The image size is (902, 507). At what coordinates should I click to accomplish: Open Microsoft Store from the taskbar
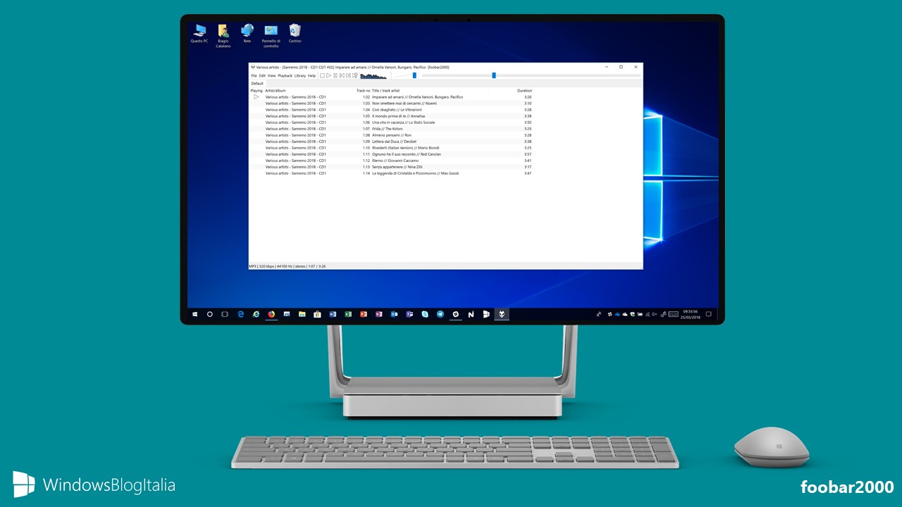(317, 314)
